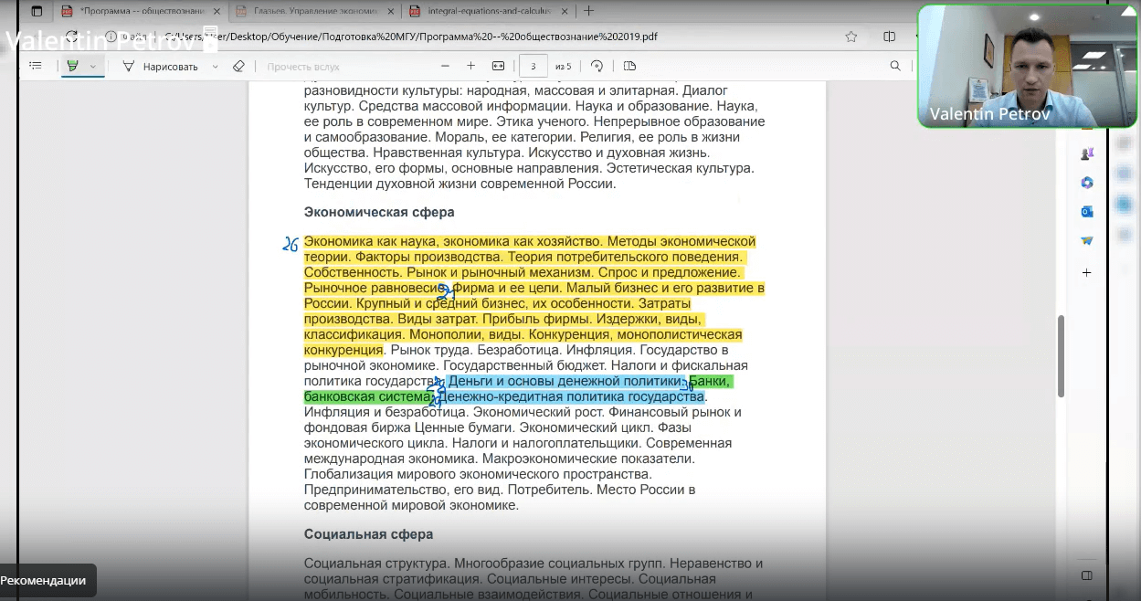The height and width of the screenshot is (601, 1141).
Task: Click the из 5 page count label
Action: [563, 66]
